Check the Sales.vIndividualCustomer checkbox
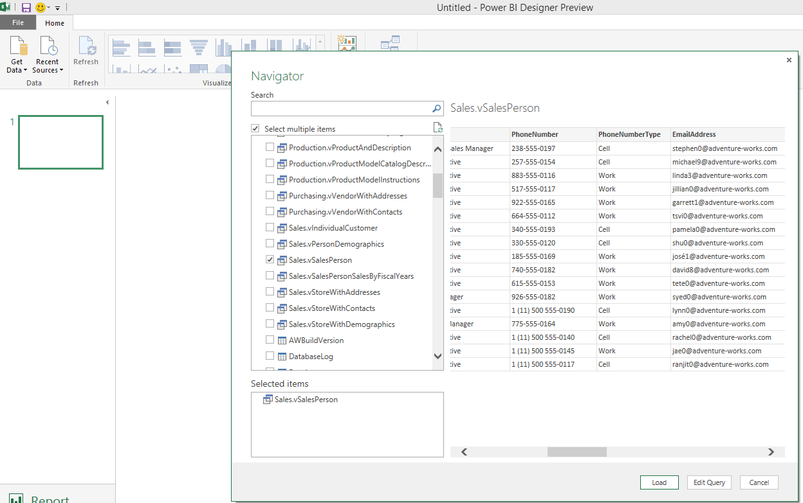 click(270, 228)
